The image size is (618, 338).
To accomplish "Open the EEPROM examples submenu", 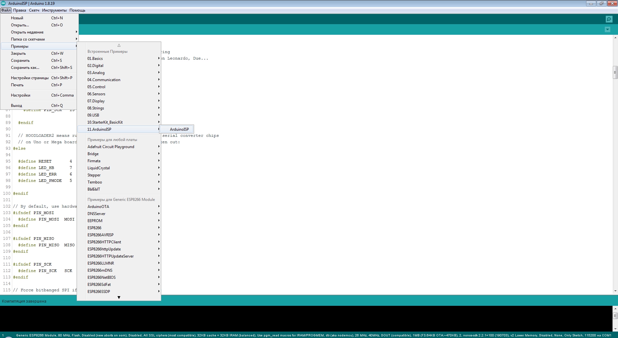I will (x=119, y=221).
